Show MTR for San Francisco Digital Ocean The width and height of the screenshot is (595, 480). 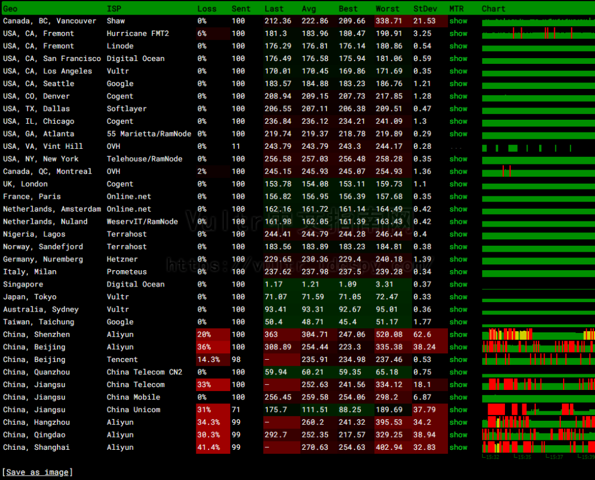click(458, 59)
